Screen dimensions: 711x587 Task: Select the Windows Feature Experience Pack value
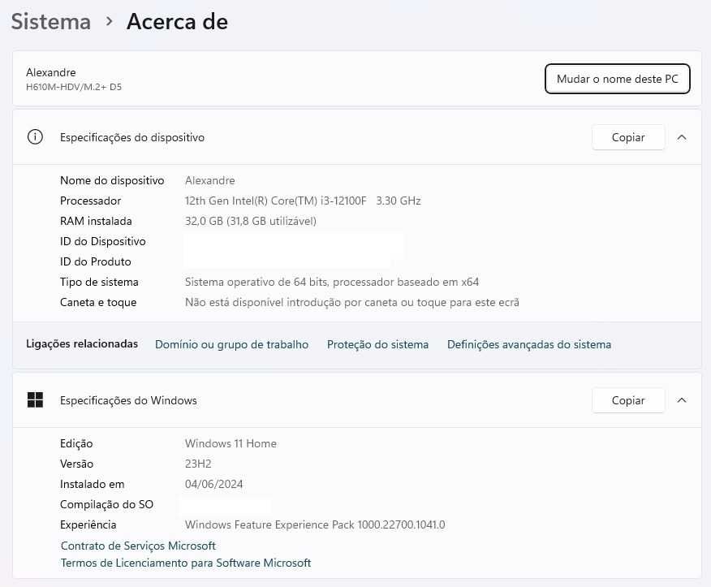(x=315, y=524)
